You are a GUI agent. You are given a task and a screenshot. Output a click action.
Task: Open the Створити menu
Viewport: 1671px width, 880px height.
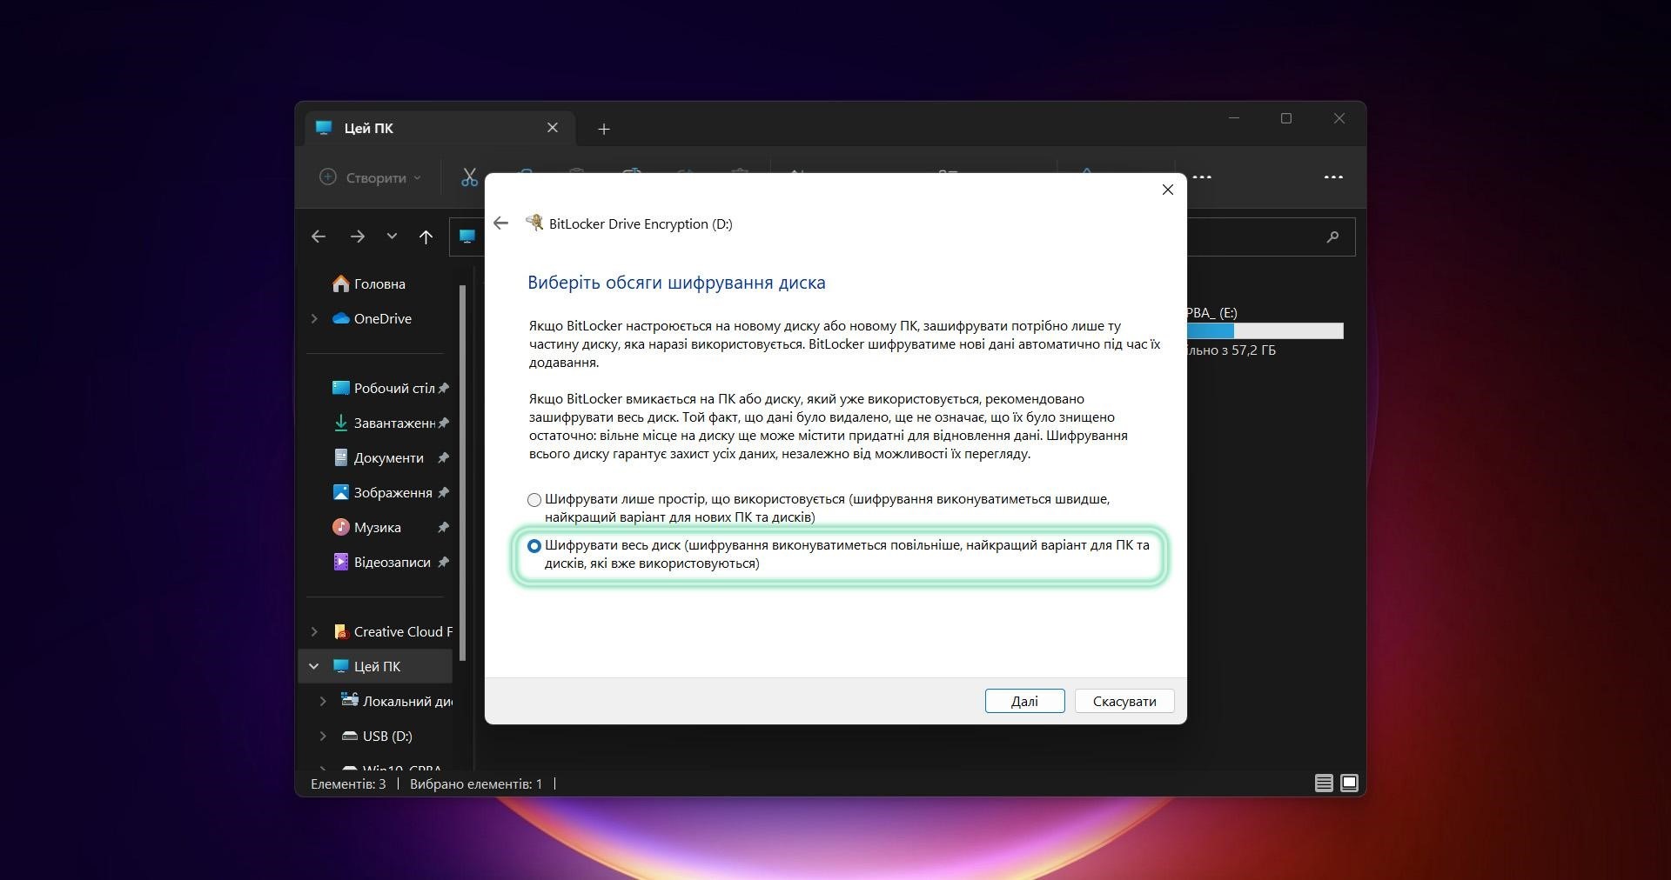[370, 177]
